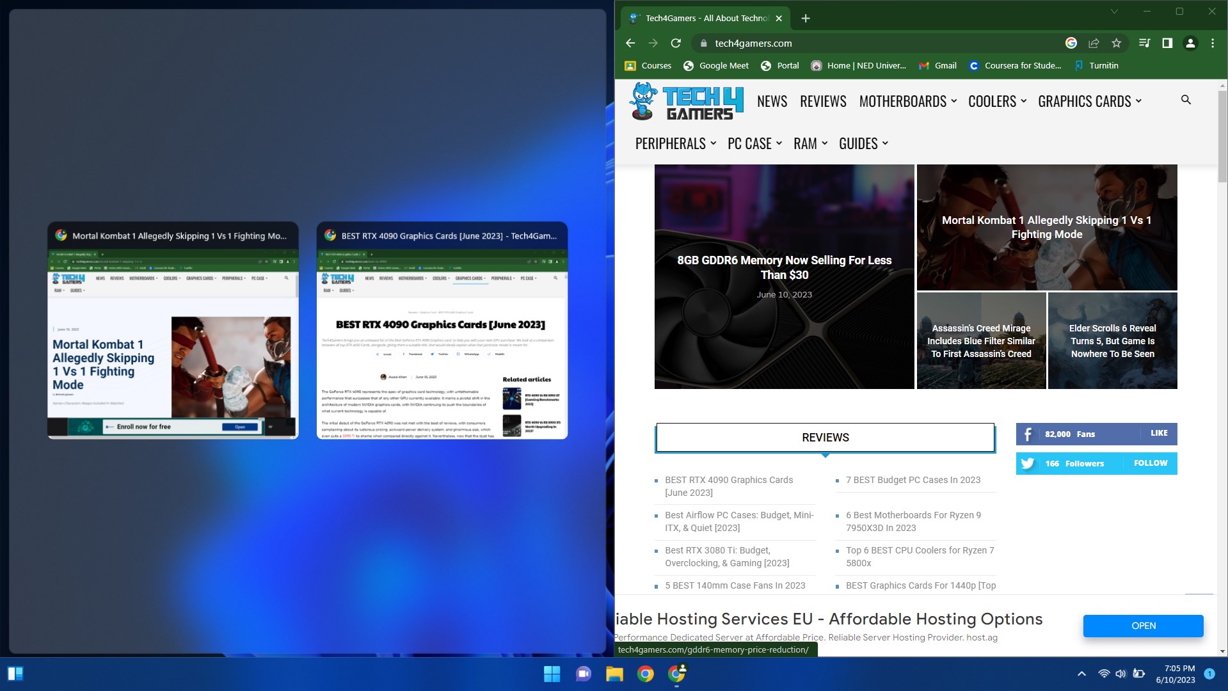Select the REVIEWS section tab header

825,438
